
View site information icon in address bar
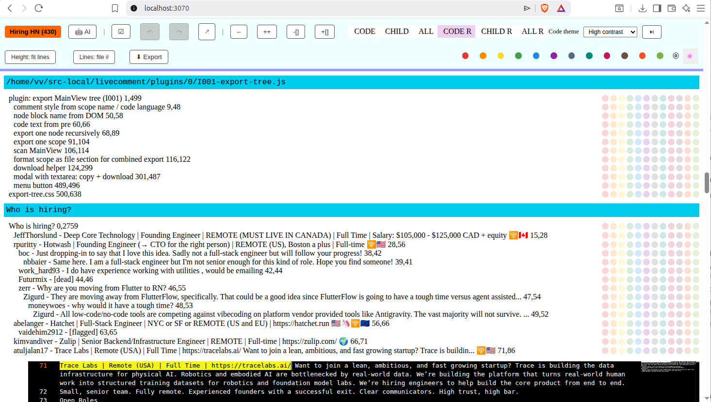point(134,8)
